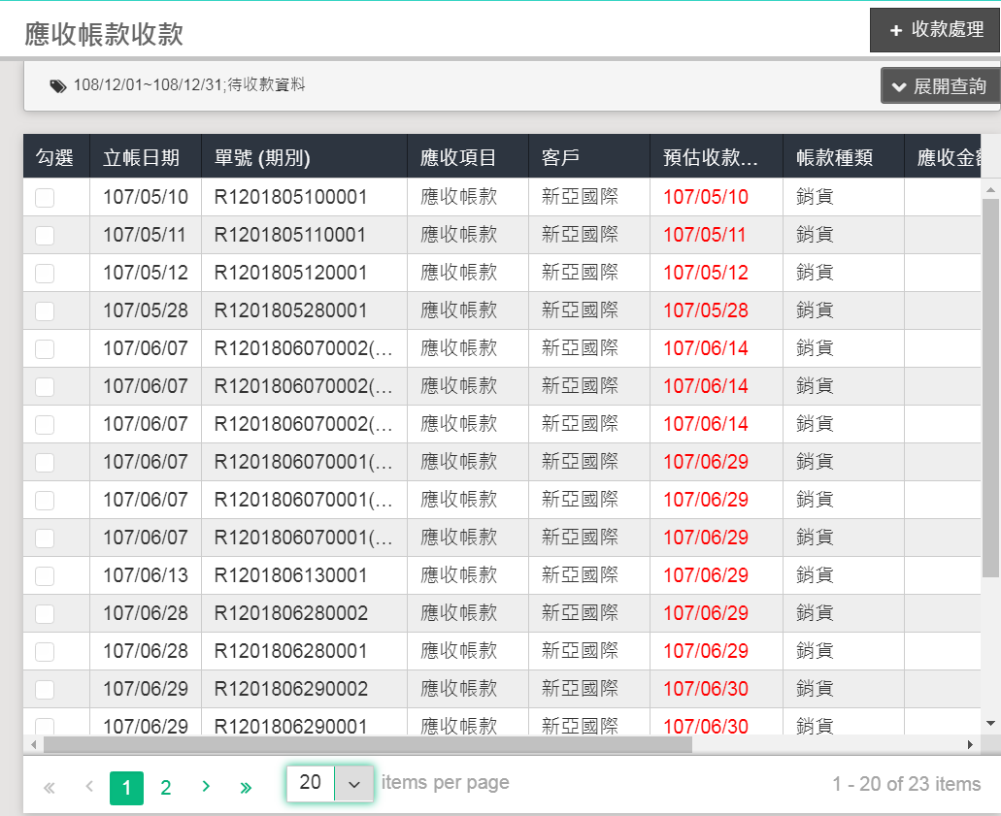Click the 立帳日期 column header
The width and height of the screenshot is (1001, 816).
click(x=141, y=157)
